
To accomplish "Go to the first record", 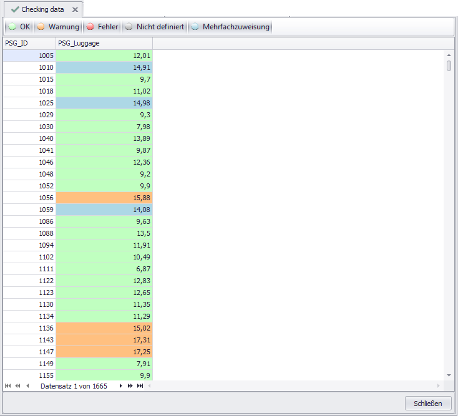I will (x=8, y=386).
